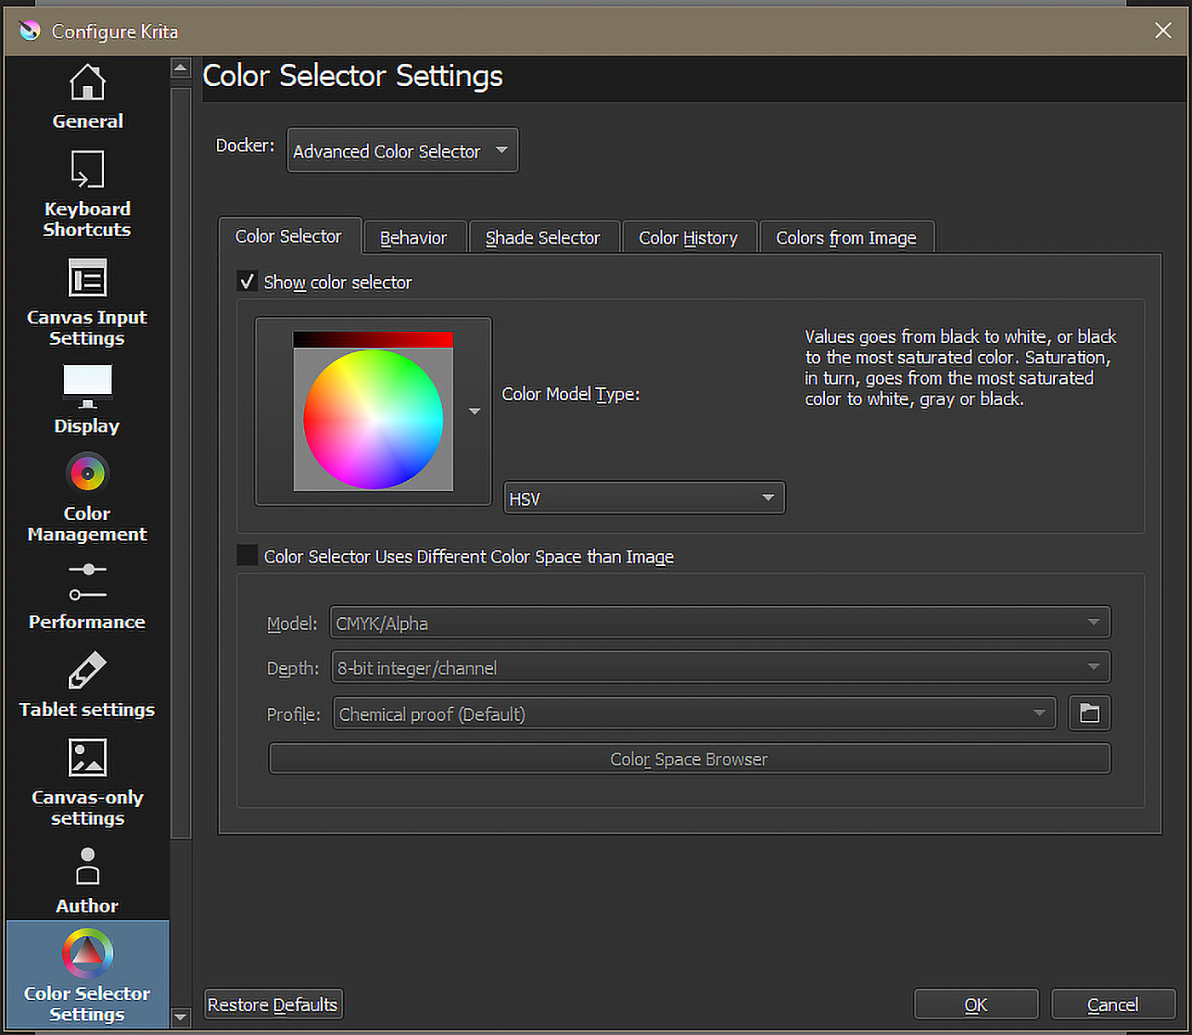Click the Color Model Type label
The height and width of the screenshot is (1035, 1192).
(x=570, y=394)
